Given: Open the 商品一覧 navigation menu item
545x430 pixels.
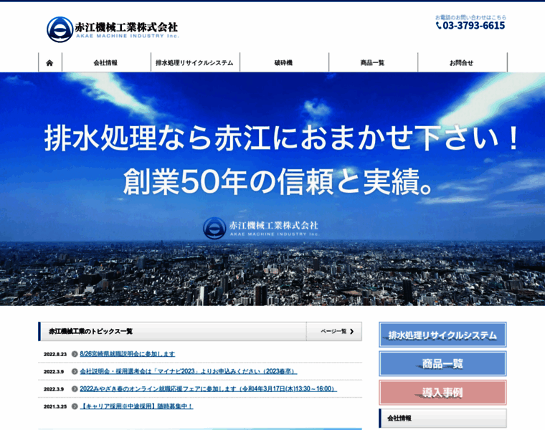Looking at the screenshot, I should (x=373, y=63).
